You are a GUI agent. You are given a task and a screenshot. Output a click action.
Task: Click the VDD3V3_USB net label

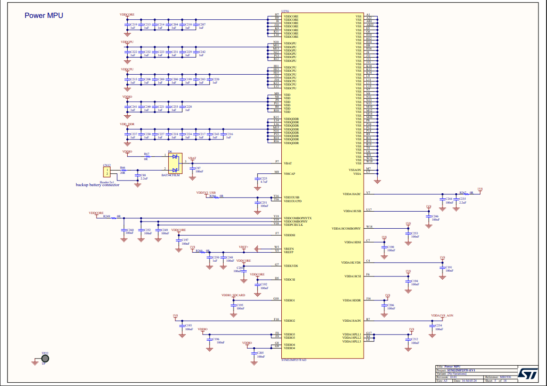point(206,192)
